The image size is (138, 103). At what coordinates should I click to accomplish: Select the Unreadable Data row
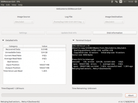tap(35, 52)
